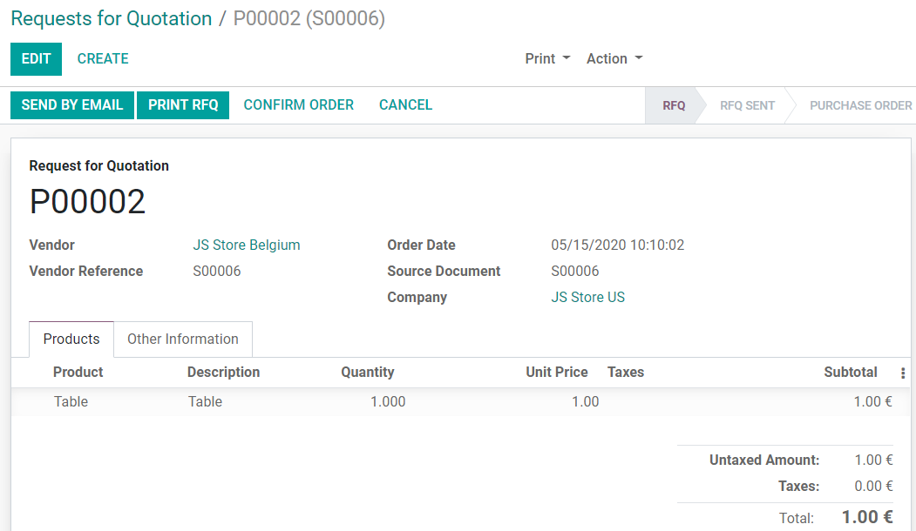Select the RFQ stage in the status bar

click(674, 104)
